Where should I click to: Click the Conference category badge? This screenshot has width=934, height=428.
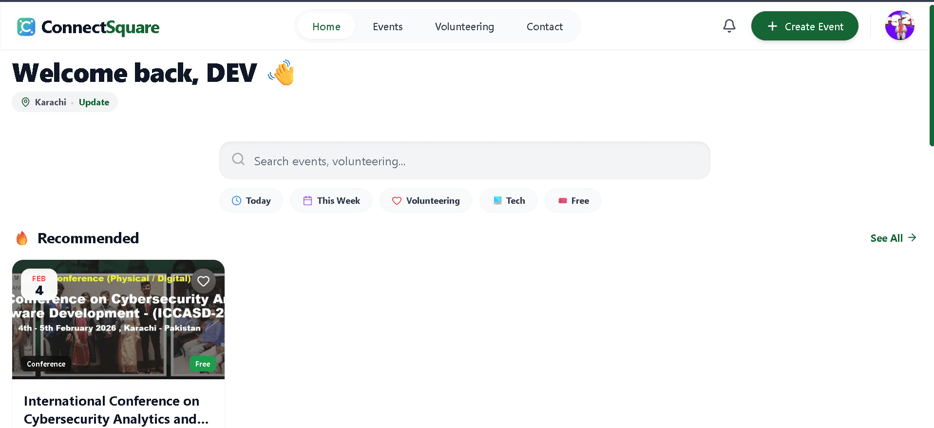46,364
